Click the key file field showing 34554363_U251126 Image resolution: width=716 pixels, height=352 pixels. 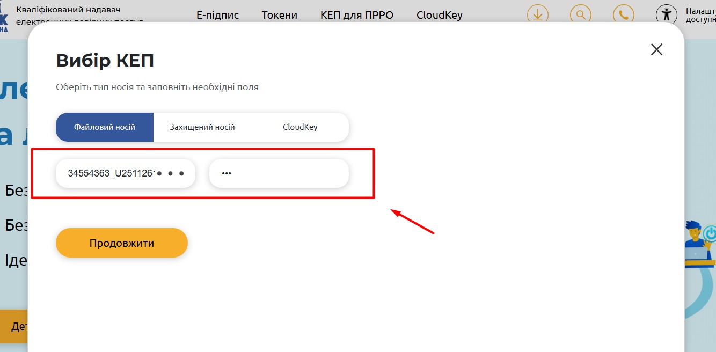coord(113,173)
